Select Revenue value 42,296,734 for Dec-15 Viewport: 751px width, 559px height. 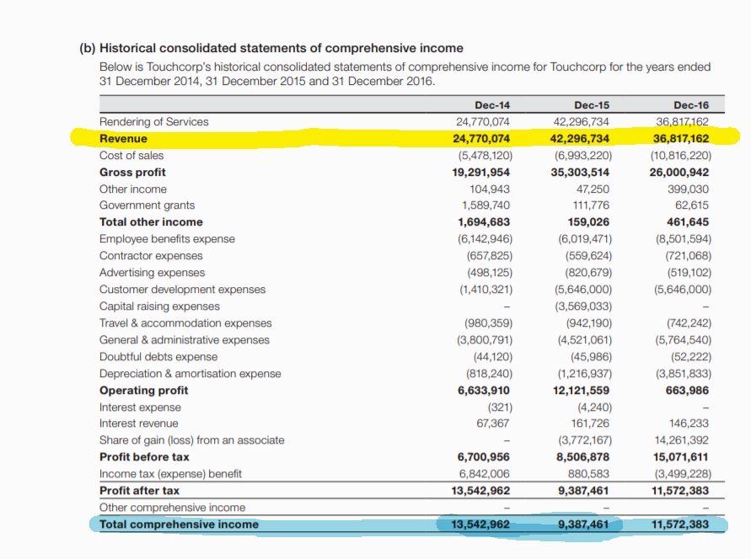point(580,139)
